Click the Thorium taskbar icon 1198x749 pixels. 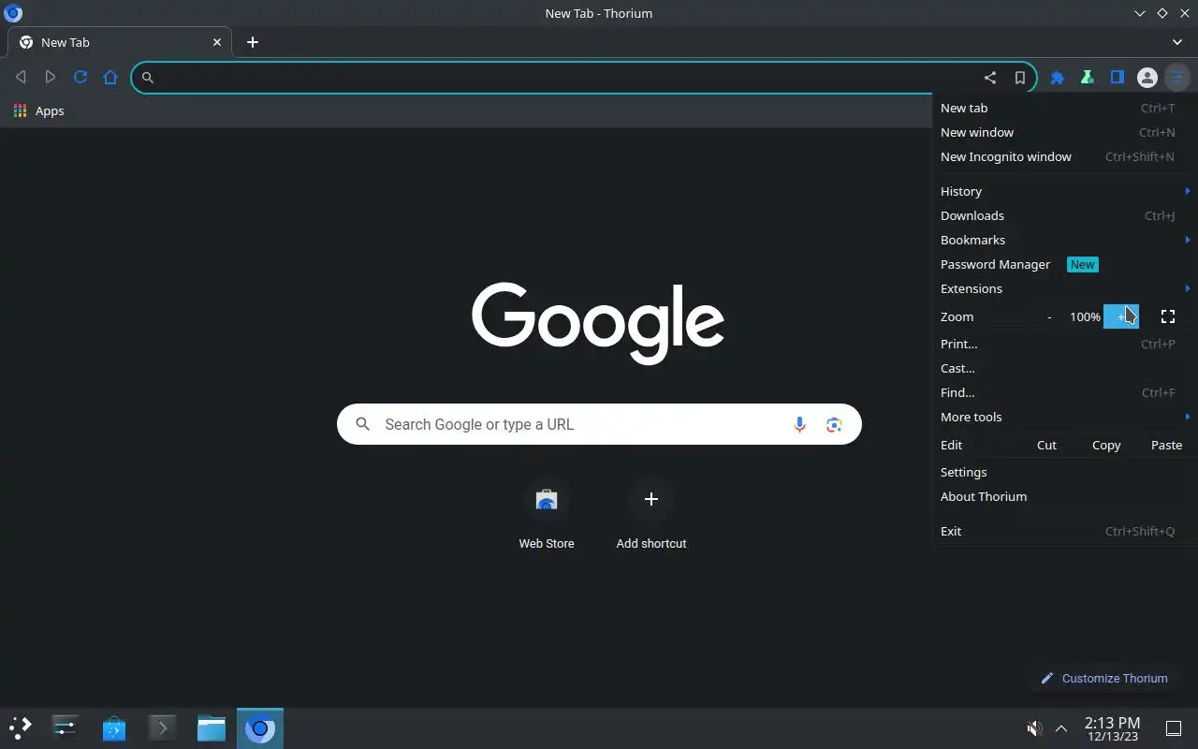point(260,727)
